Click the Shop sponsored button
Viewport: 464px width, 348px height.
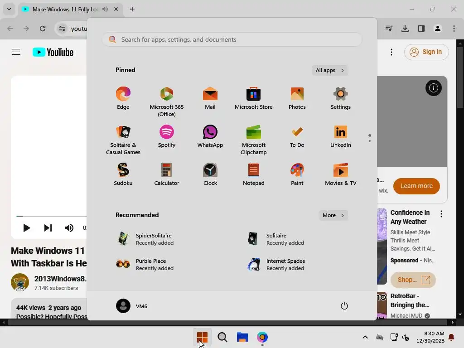point(413,280)
